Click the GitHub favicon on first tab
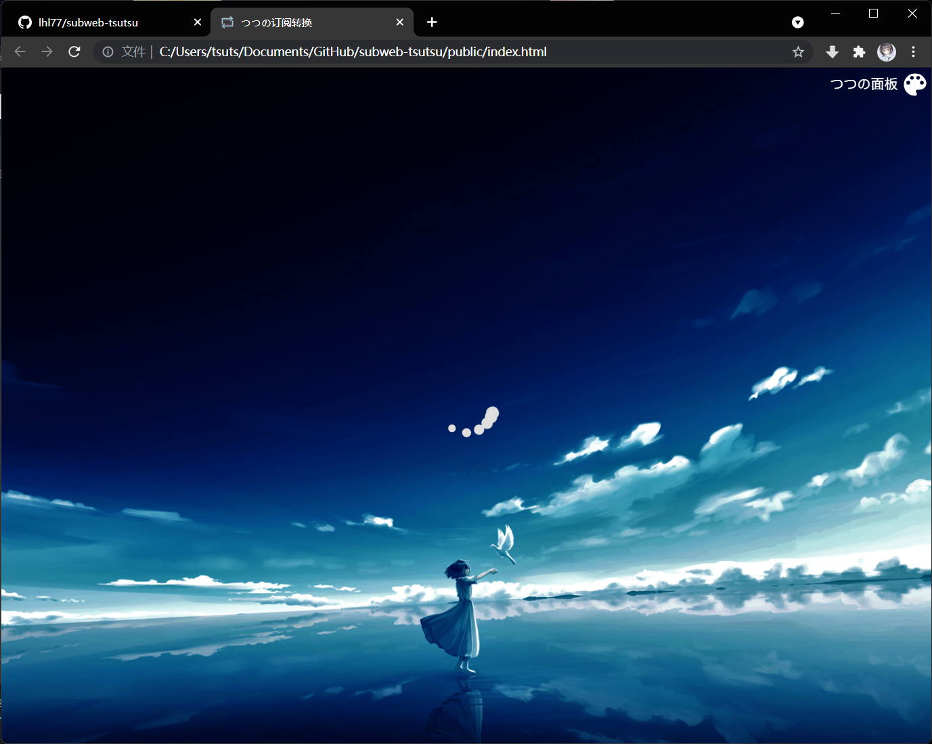Image resolution: width=932 pixels, height=744 pixels. pos(25,22)
